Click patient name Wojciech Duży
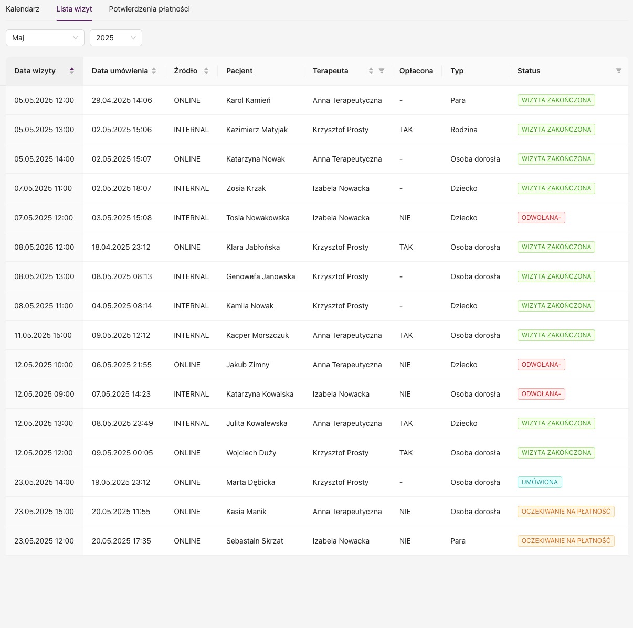The image size is (633, 628). (x=251, y=453)
